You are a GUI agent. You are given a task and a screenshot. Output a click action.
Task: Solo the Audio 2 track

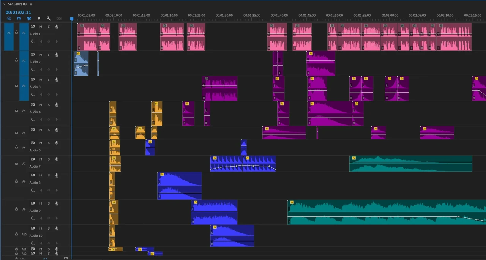(49, 55)
